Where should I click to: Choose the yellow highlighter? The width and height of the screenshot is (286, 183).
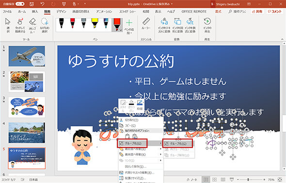[x=95, y=23]
